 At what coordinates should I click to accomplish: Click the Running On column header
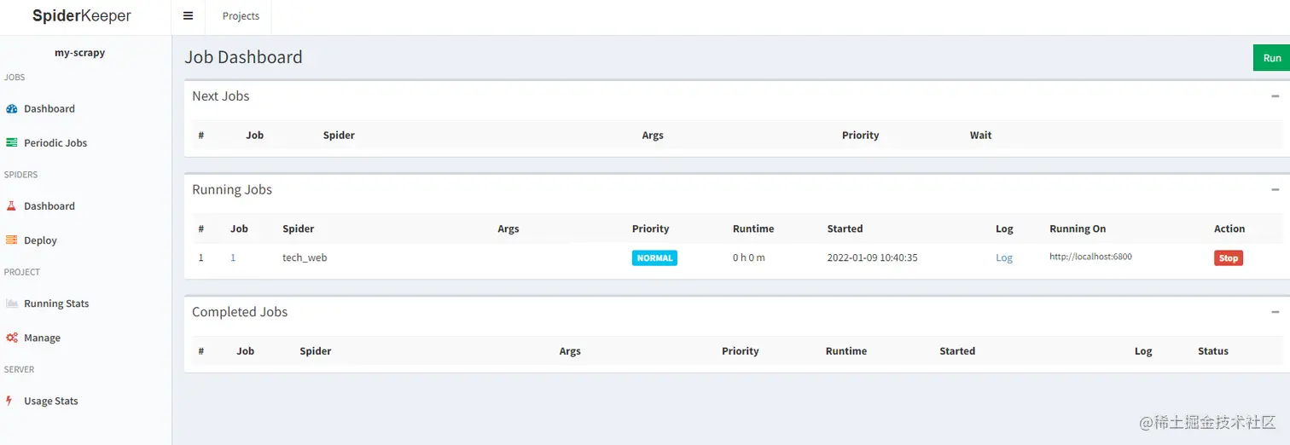coord(1078,228)
